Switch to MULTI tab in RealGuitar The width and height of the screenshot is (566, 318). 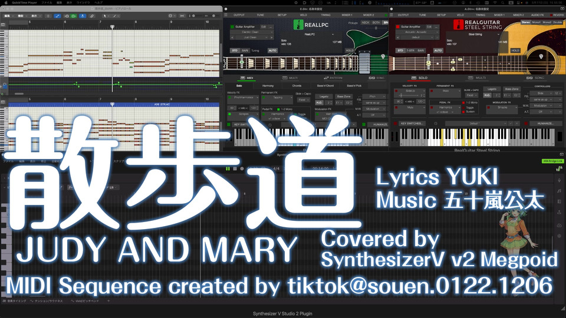[x=478, y=78]
